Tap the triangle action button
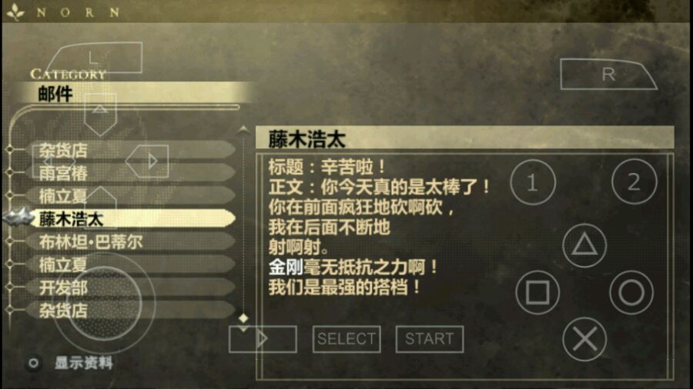This screenshot has height=389, width=693. tap(584, 245)
